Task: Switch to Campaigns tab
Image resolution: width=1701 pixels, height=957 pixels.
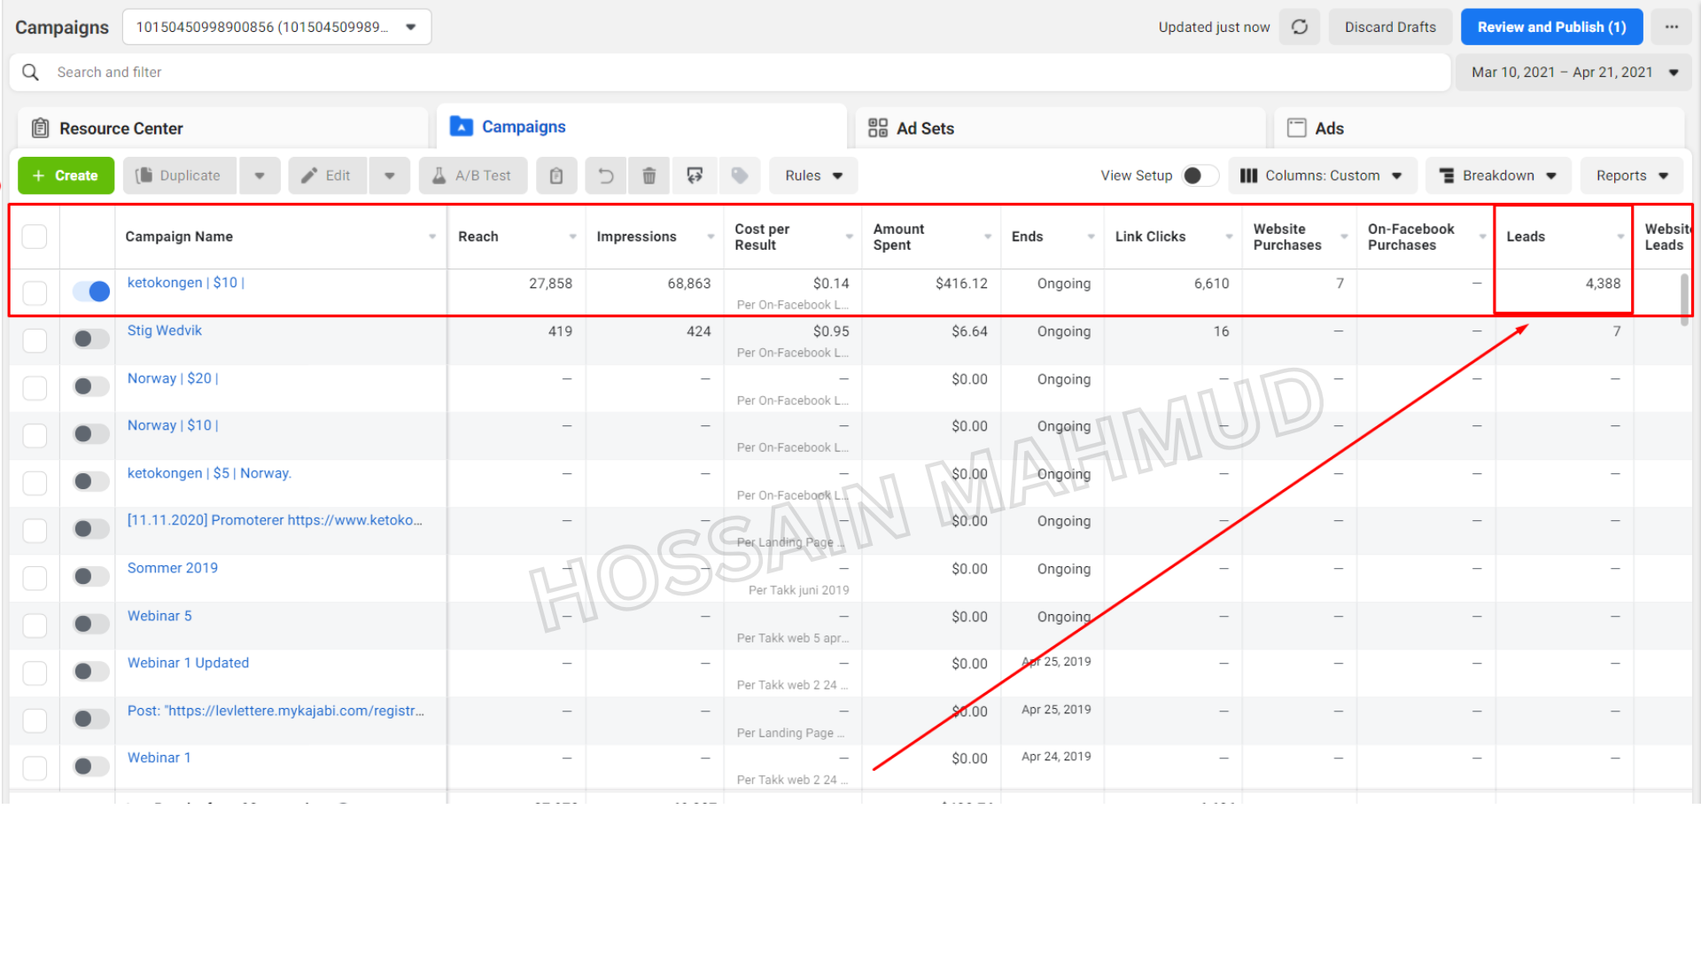Action: (x=642, y=127)
